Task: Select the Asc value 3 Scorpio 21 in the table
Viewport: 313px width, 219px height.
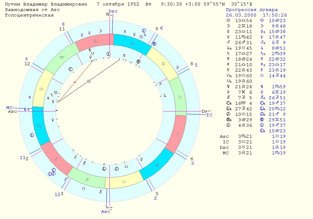Action: 245,136
